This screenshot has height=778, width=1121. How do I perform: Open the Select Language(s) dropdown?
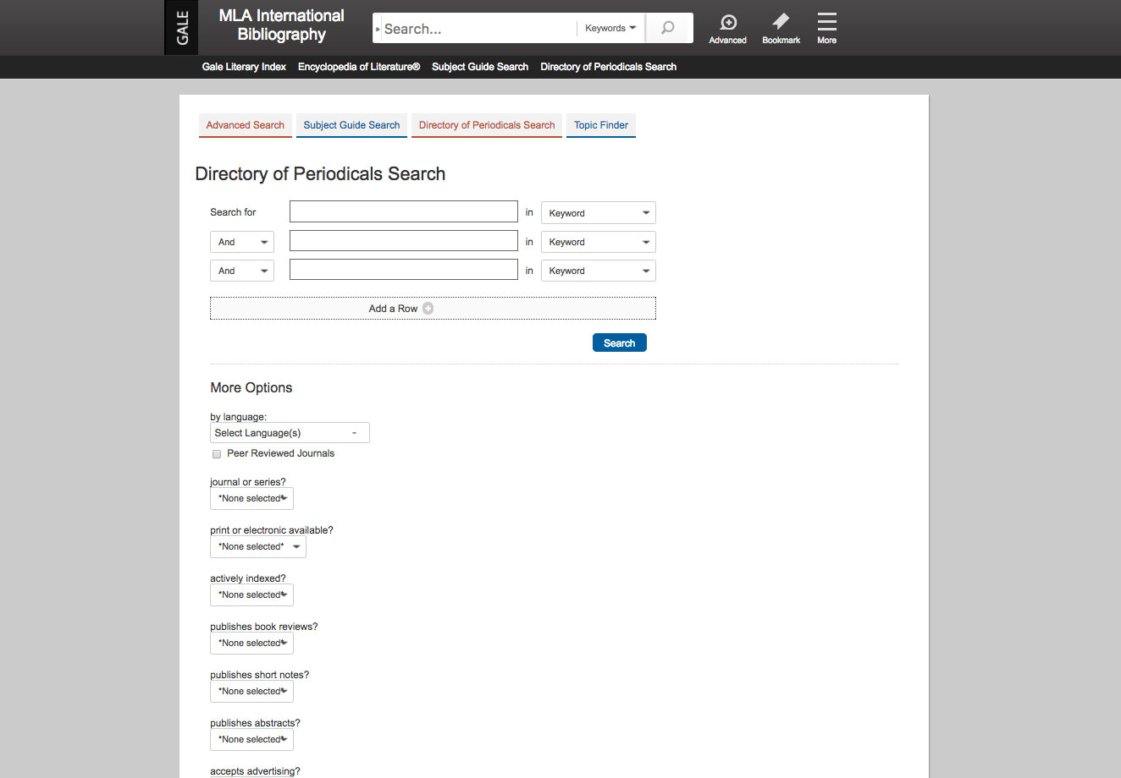(290, 433)
